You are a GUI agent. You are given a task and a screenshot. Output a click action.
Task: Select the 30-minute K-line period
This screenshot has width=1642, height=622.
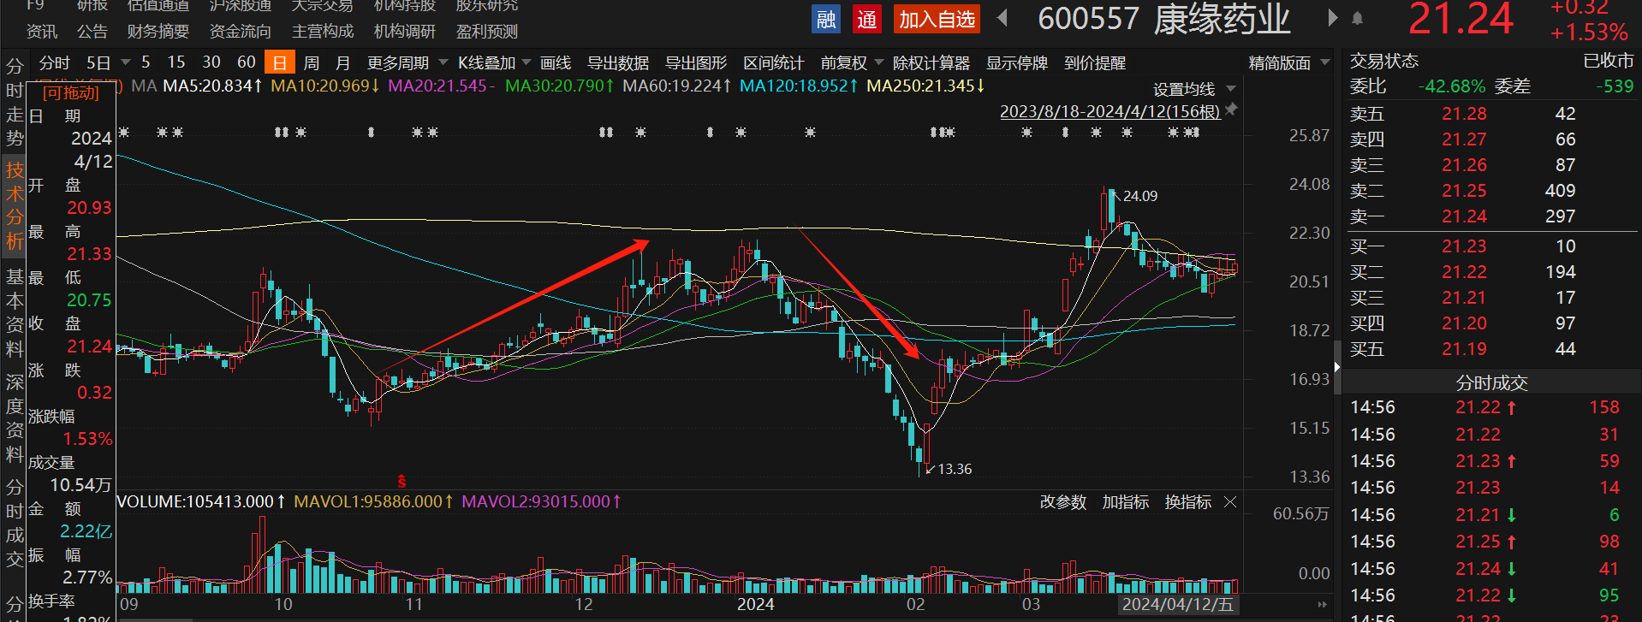pos(211,62)
